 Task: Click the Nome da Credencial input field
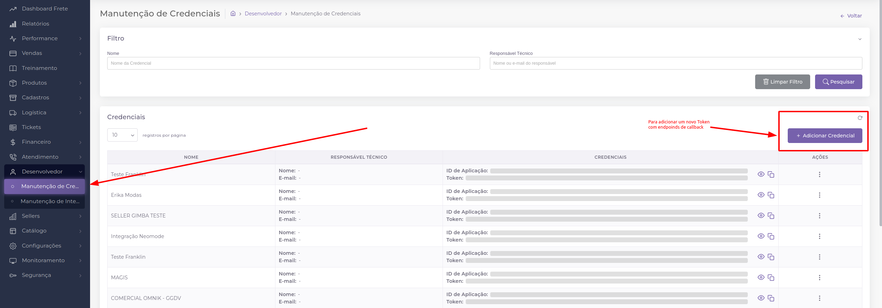(293, 63)
